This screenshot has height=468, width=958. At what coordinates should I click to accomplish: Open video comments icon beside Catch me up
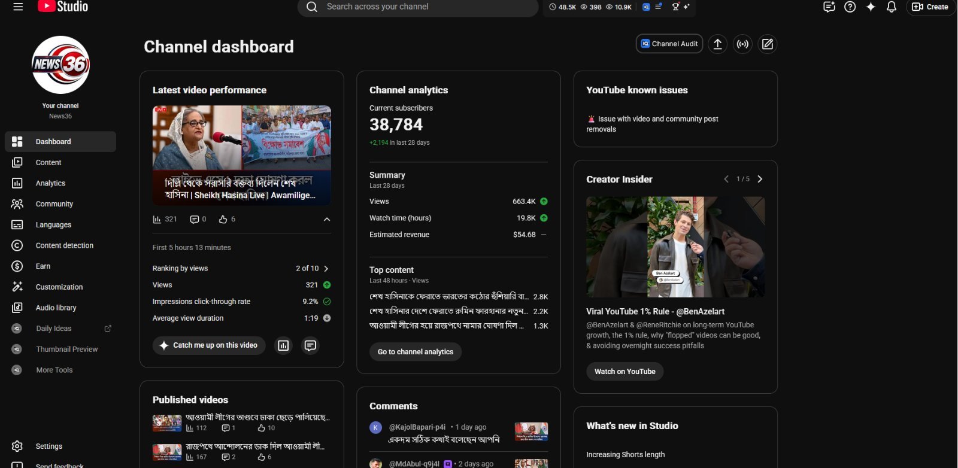pos(310,345)
